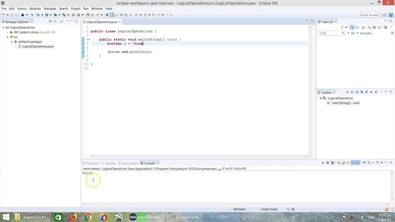Click Remove All Terminated Launches in Console
The width and height of the screenshot is (395, 222).
[333, 163]
